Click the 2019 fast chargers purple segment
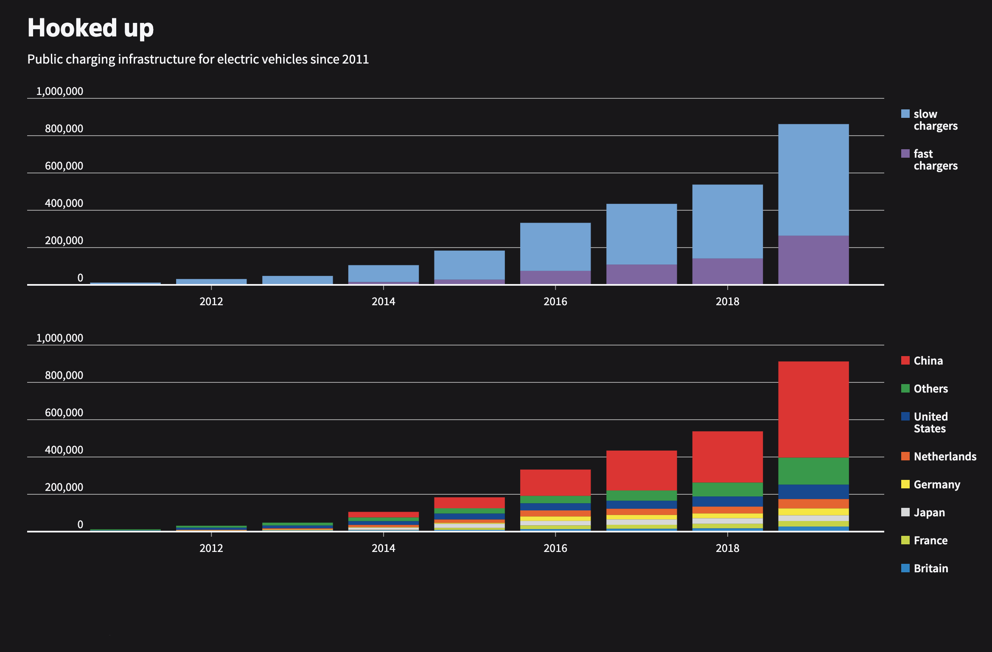 pyautogui.click(x=813, y=259)
